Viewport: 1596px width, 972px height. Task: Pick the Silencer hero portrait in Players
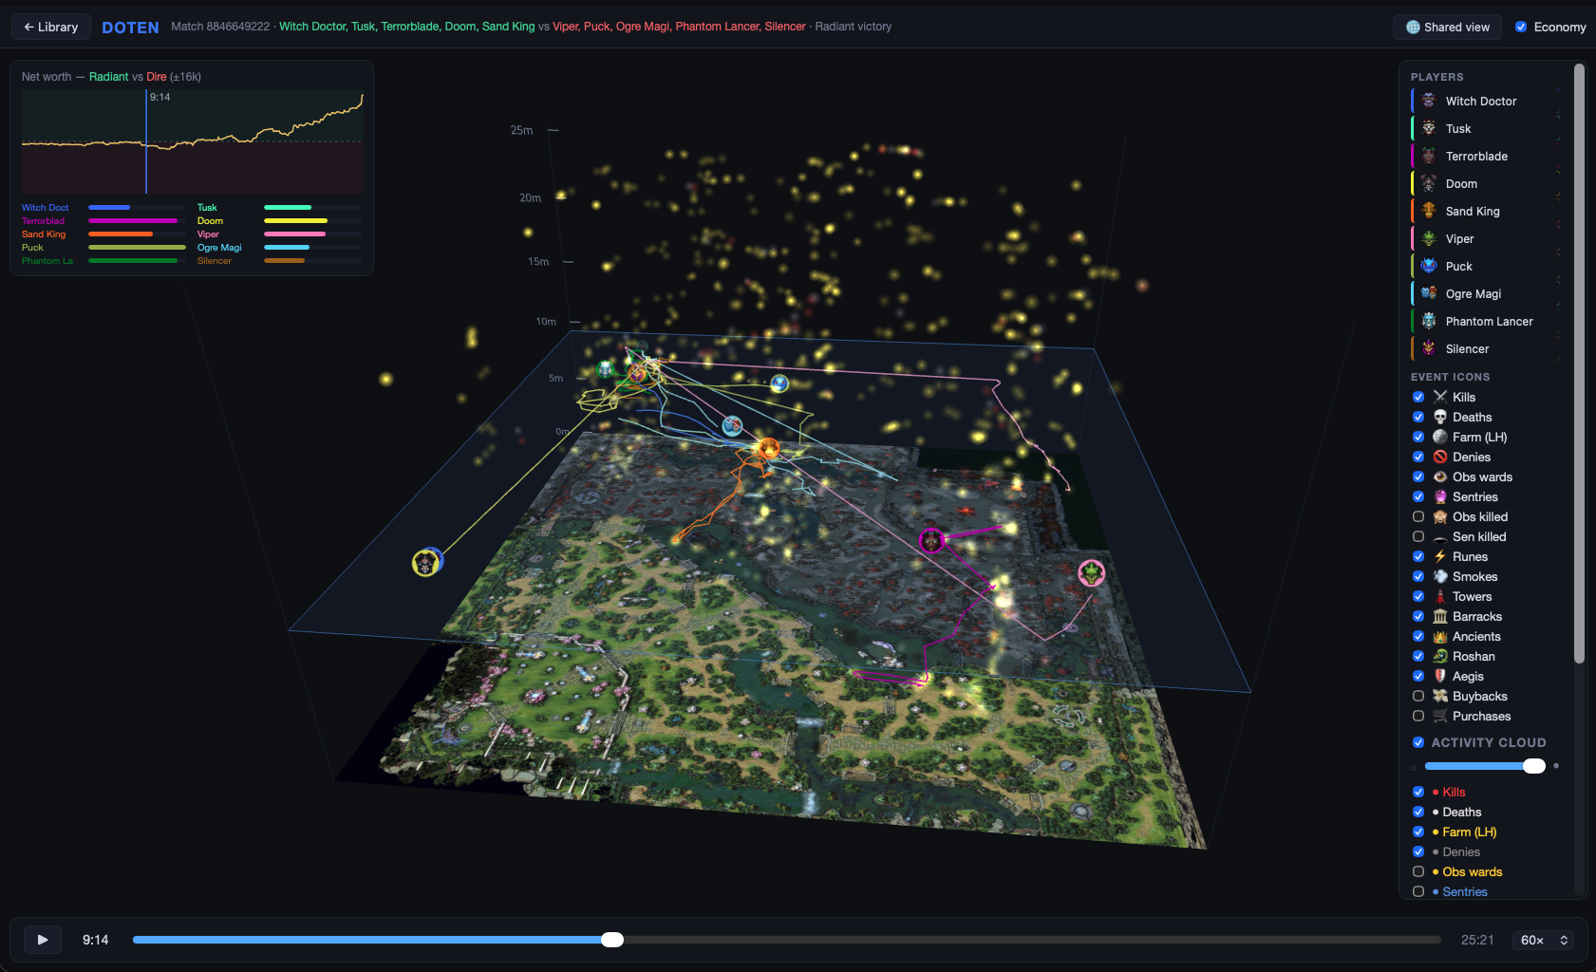pyautogui.click(x=1429, y=348)
